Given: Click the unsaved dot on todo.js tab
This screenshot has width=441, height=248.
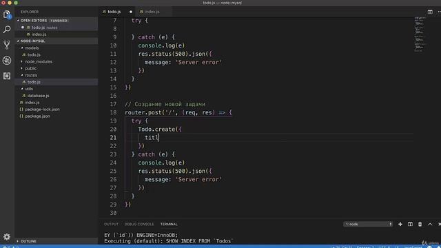Looking at the screenshot, I should point(131,12).
